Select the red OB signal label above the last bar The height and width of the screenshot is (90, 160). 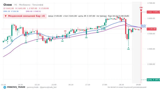(x=141, y=8)
